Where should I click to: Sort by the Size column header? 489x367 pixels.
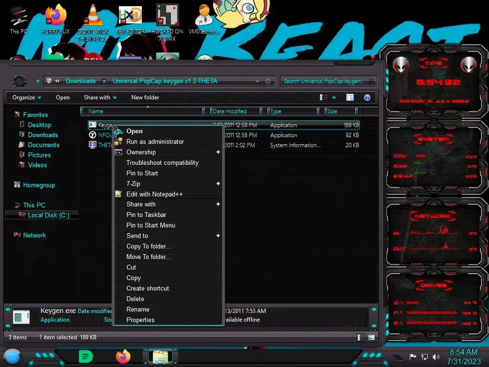(x=340, y=111)
